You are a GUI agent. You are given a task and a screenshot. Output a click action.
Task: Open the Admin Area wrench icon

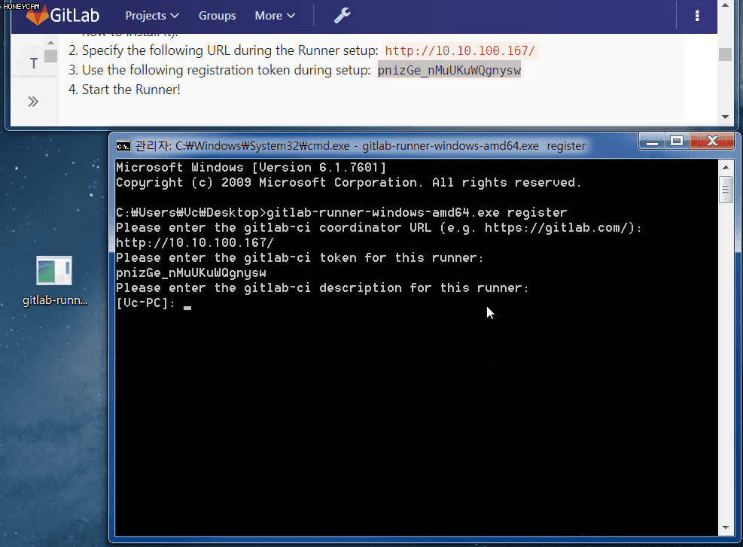(342, 15)
